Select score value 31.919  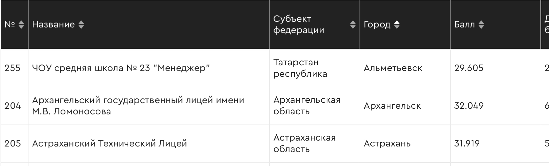pyautogui.click(x=467, y=144)
